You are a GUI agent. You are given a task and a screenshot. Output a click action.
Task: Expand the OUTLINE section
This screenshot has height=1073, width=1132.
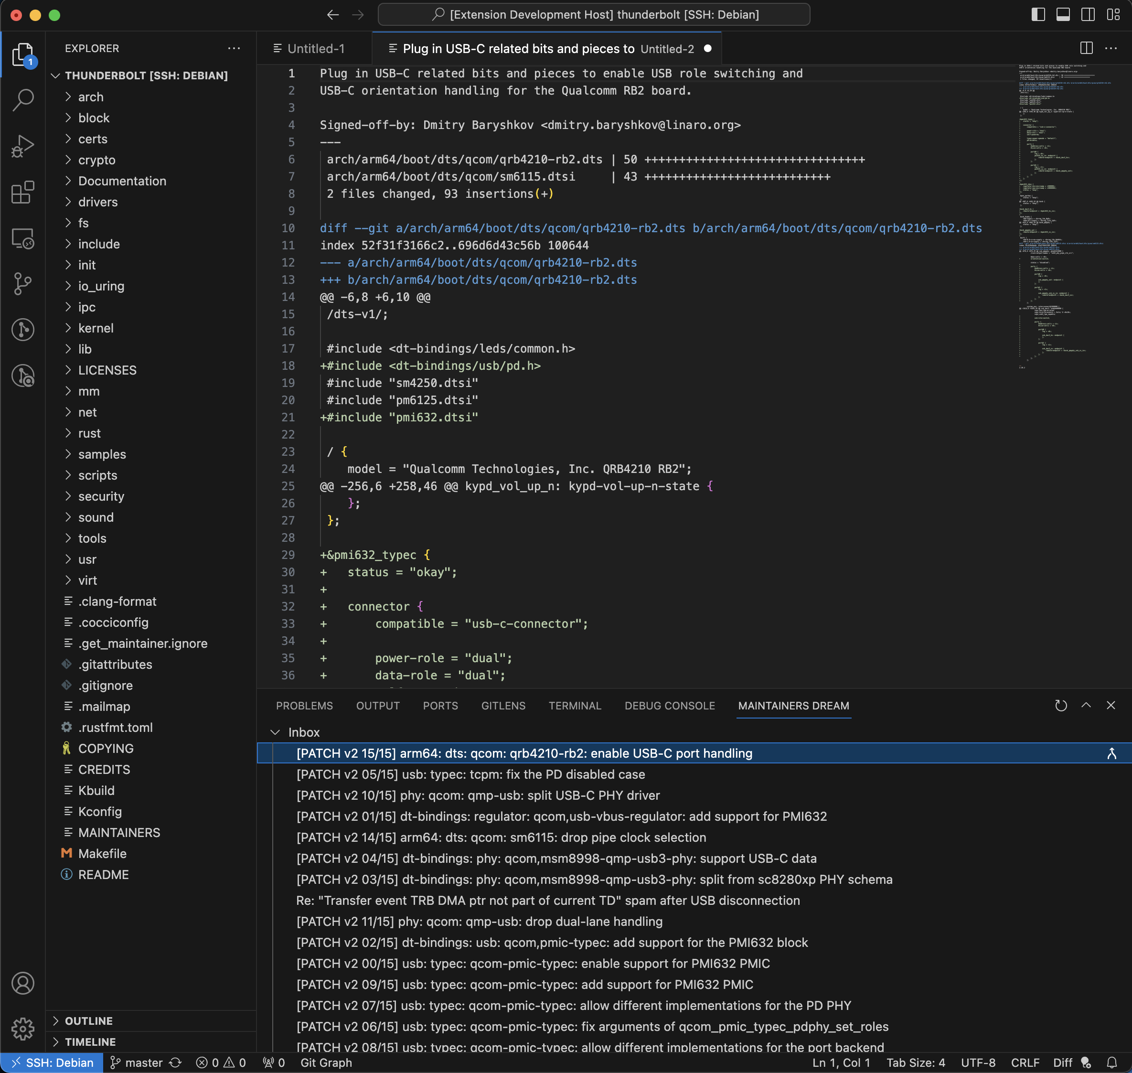[x=89, y=1021]
